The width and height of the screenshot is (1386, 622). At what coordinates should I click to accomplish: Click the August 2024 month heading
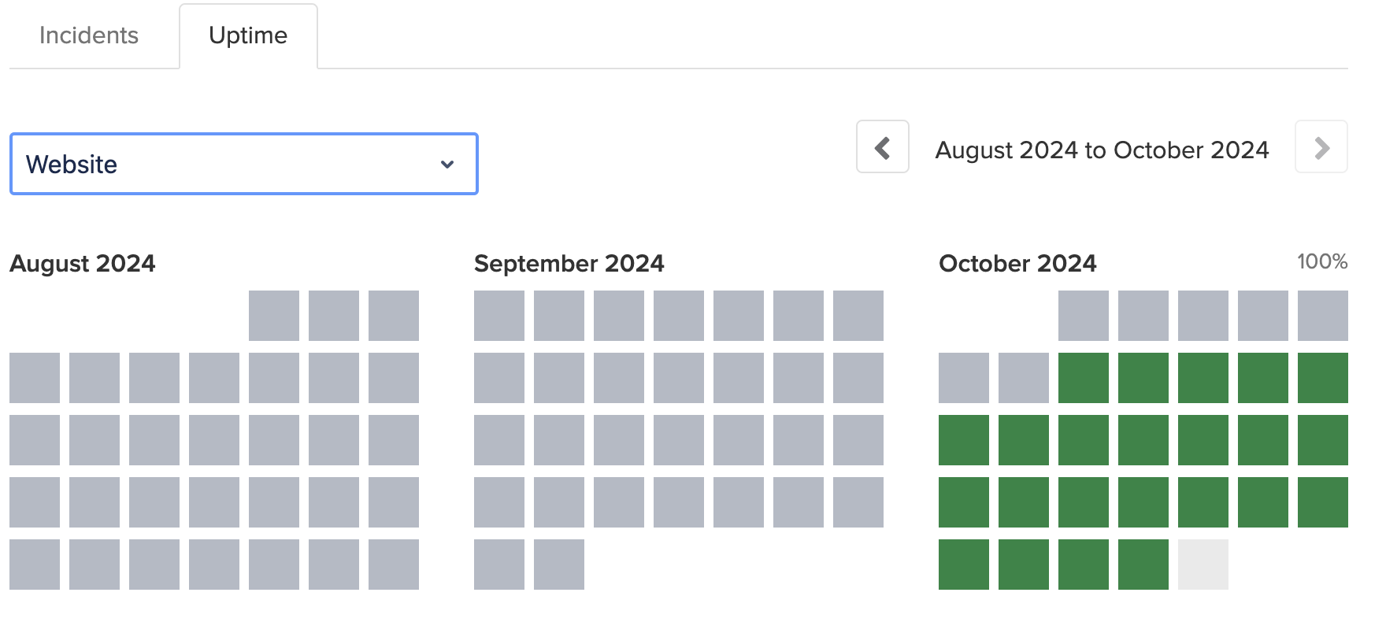[82, 263]
